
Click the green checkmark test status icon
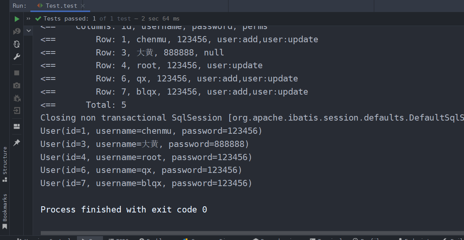pos(37,18)
